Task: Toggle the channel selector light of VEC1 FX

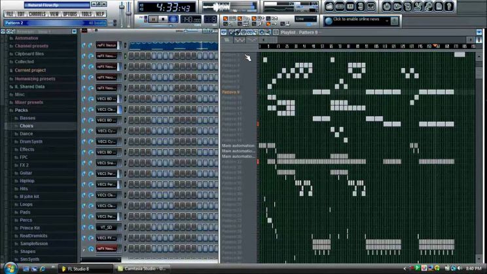Action: pyautogui.click(x=125, y=238)
